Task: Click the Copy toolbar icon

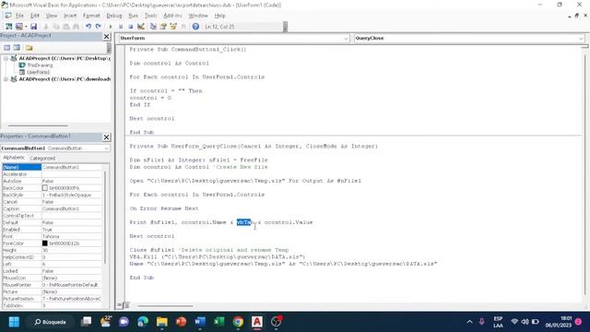Action: [55, 27]
